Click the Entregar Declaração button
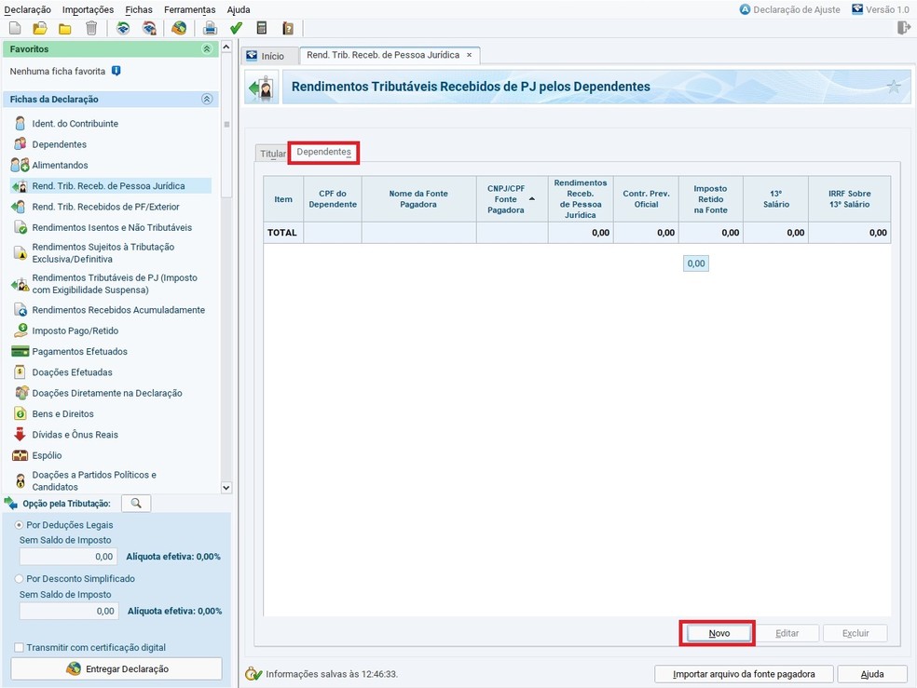Image resolution: width=917 pixels, height=688 pixels. [116, 668]
